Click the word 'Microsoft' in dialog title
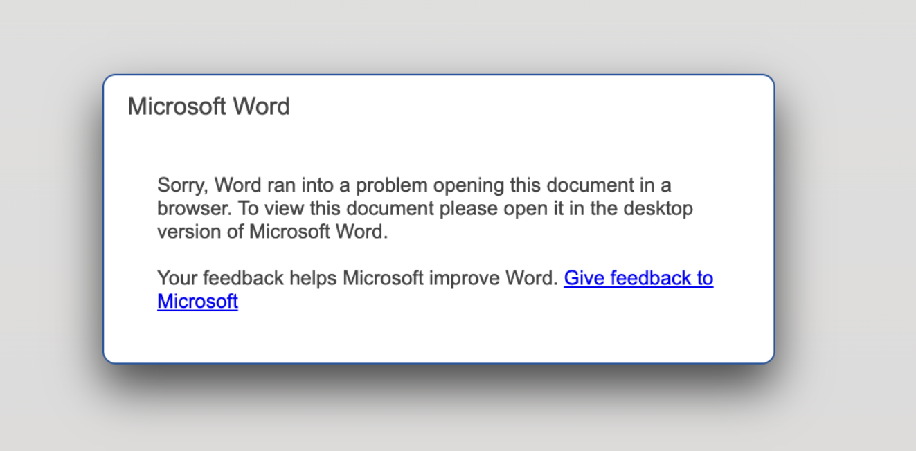Viewport: 916px width, 451px height. pyautogui.click(x=177, y=107)
